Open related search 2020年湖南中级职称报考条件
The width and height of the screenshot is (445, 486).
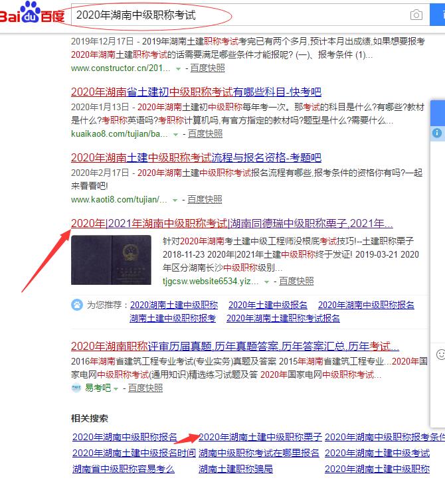click(x=385, y=437)
